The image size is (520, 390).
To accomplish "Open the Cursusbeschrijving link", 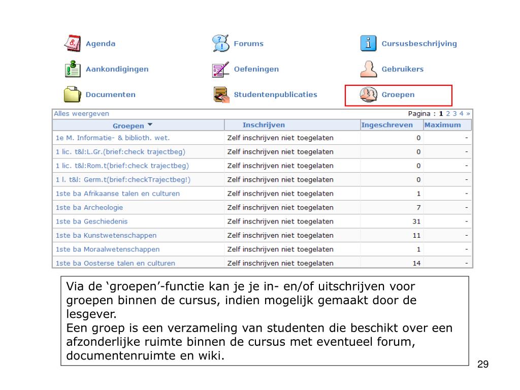I will [419, 44].
